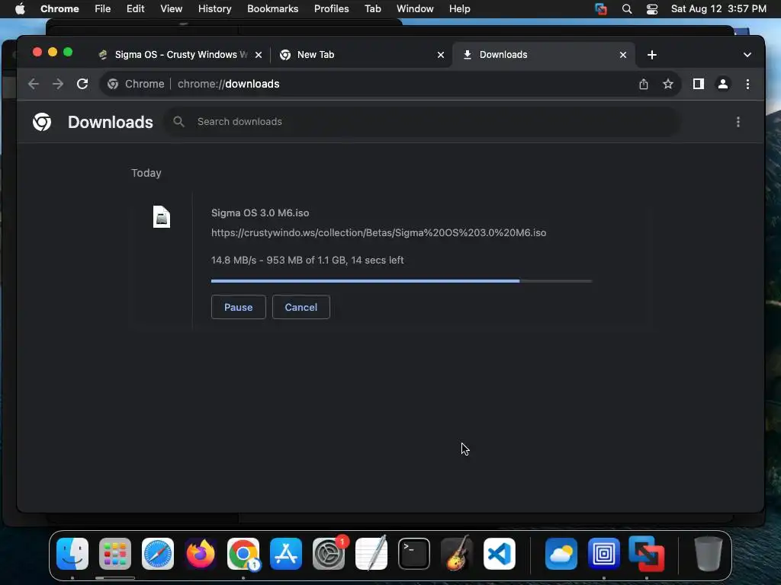Open the profile avatar menu
The width and height of the screenshot is (781, 585).
tap(723, 84)
